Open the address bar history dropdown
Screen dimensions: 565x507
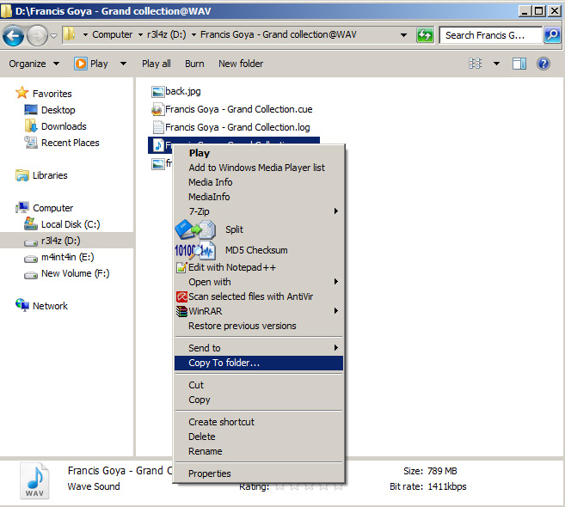click(403, 35)
